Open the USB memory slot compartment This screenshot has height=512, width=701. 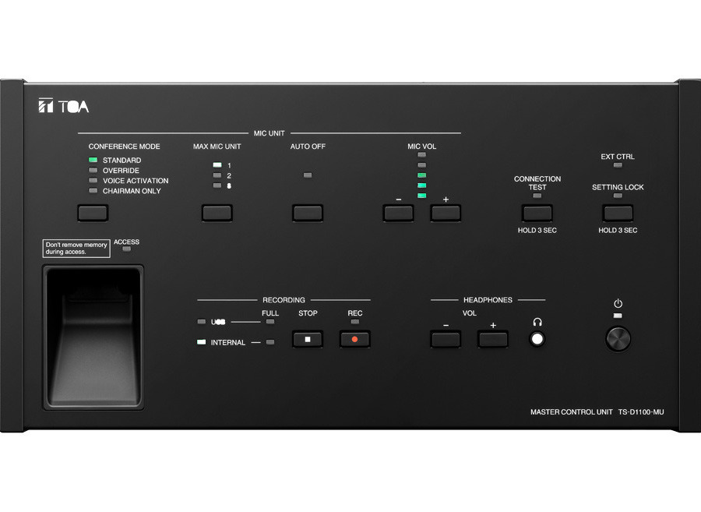93,337
